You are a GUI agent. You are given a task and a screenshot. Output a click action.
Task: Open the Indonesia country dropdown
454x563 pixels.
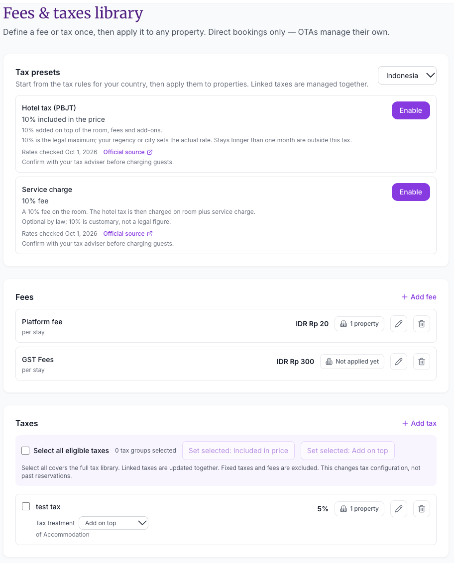(x=407, y=76)
